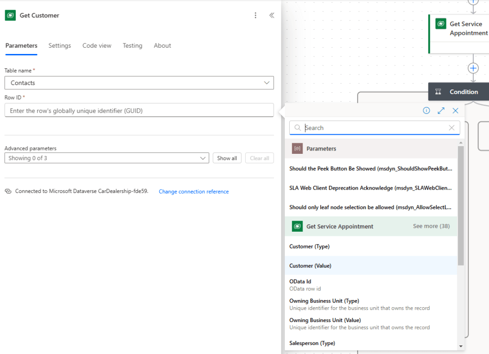Click the plus icon above Condition

[473, 68]
